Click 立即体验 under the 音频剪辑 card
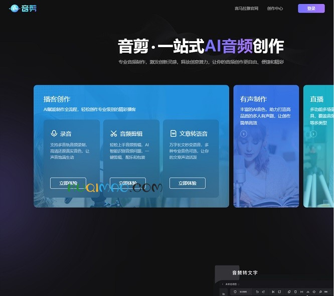This screenshot has width=334, height=296. coord(128,183)
